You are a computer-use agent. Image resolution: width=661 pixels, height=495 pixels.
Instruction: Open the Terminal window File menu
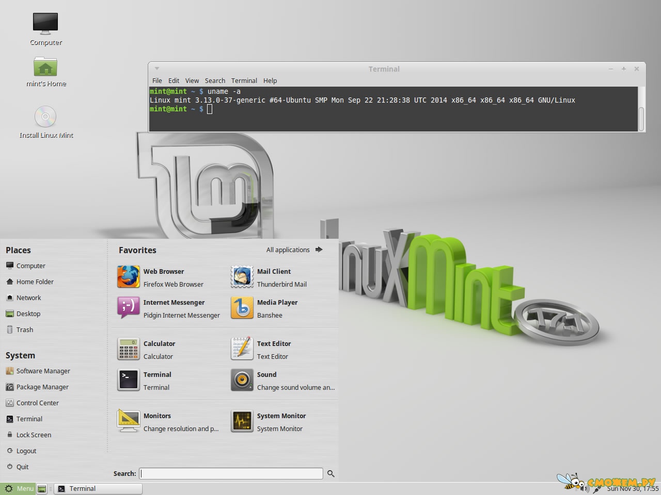(157, 80)
